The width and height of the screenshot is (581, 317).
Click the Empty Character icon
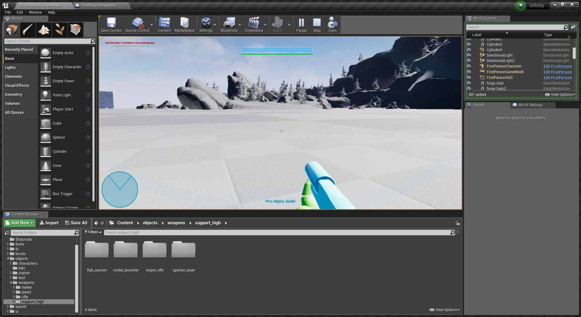[x=45, y=67]
